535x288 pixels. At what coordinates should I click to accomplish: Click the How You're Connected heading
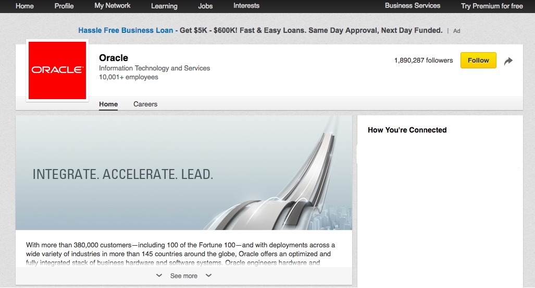[x=407, y=130]
